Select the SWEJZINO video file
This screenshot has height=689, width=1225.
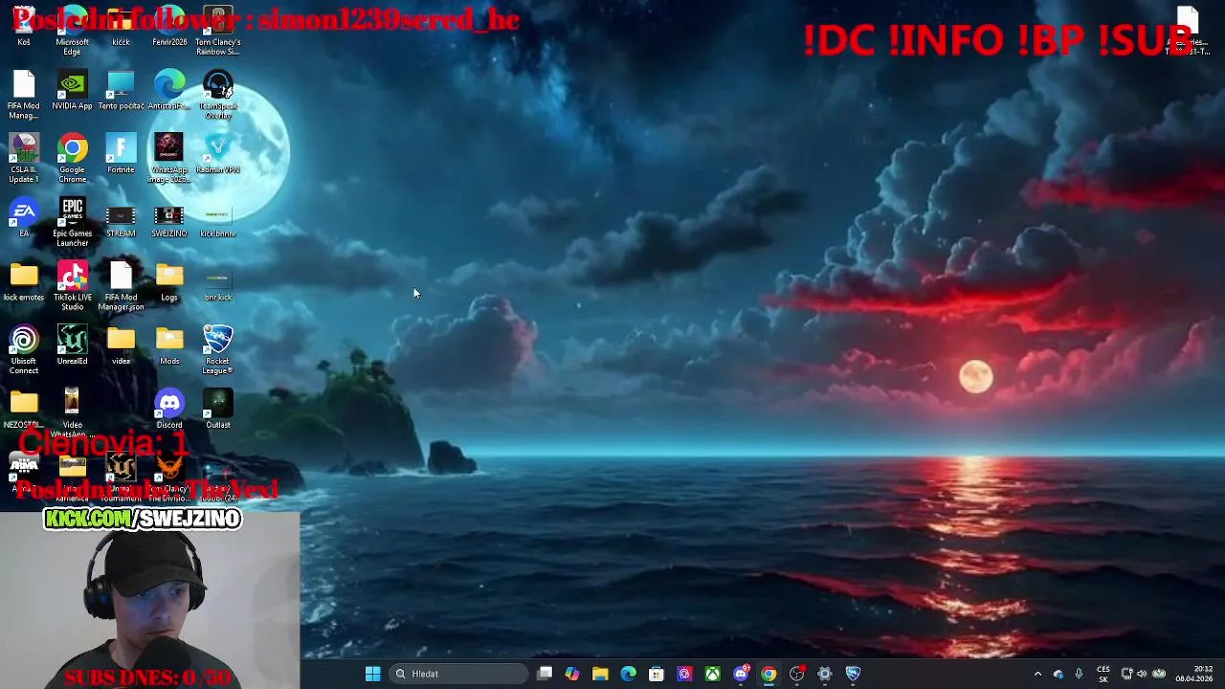click(x=169, y=220)
